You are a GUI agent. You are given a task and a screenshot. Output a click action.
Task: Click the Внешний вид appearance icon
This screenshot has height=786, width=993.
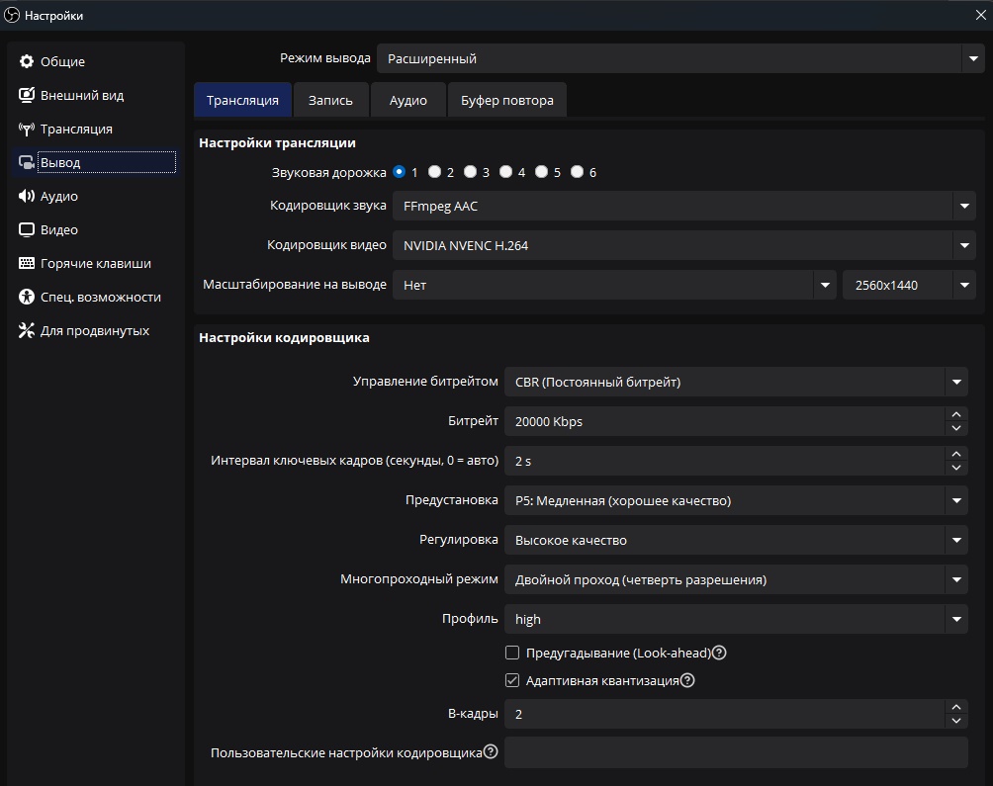pos(27,95)
